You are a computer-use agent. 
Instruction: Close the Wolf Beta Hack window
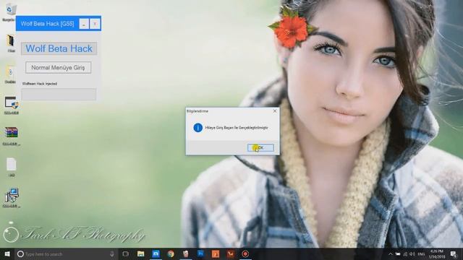click(95, 24)
